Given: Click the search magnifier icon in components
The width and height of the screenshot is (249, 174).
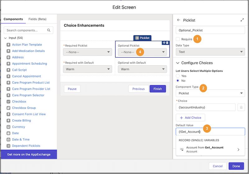Looking at the screenshot, I should point(49,30).
